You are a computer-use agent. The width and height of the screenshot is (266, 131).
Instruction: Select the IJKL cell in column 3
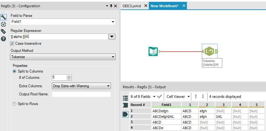coord(223,117)
